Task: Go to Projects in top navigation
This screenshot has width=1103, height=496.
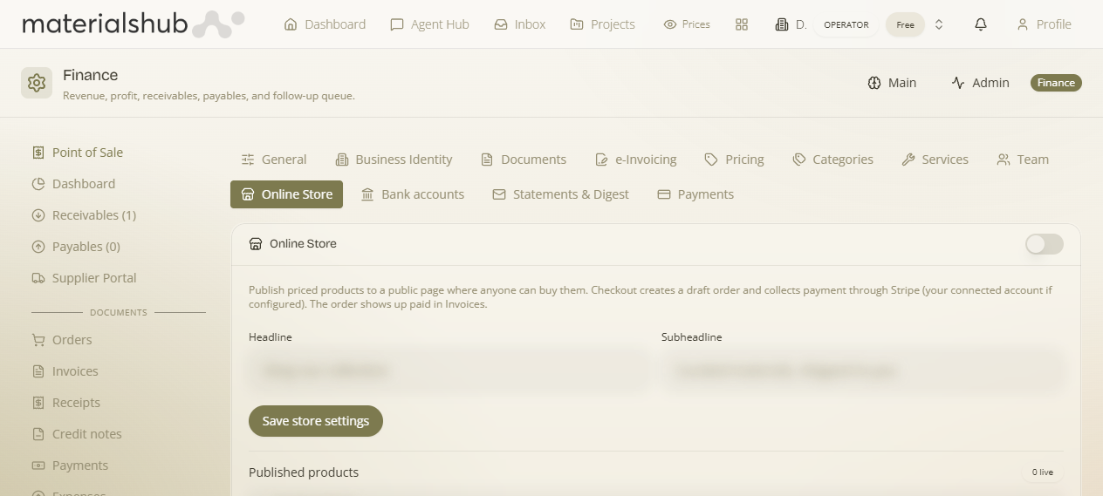Action: coord(602,24)
